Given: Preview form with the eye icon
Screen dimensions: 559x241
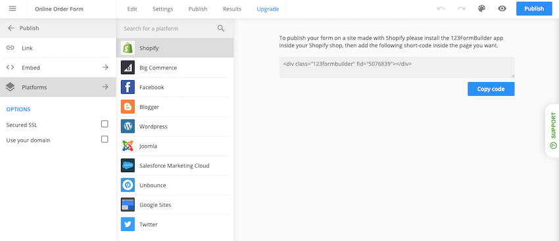Looking at the screenshot, I should 502,9.
